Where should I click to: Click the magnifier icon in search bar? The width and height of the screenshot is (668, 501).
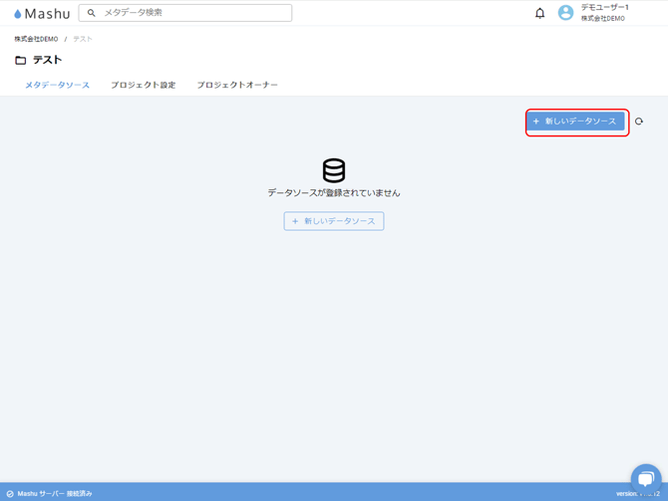(92, 13)
